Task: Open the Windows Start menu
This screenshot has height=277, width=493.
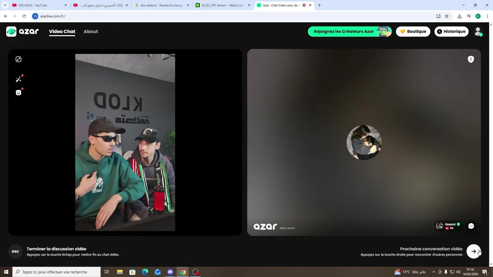Action: pos(6,272)
